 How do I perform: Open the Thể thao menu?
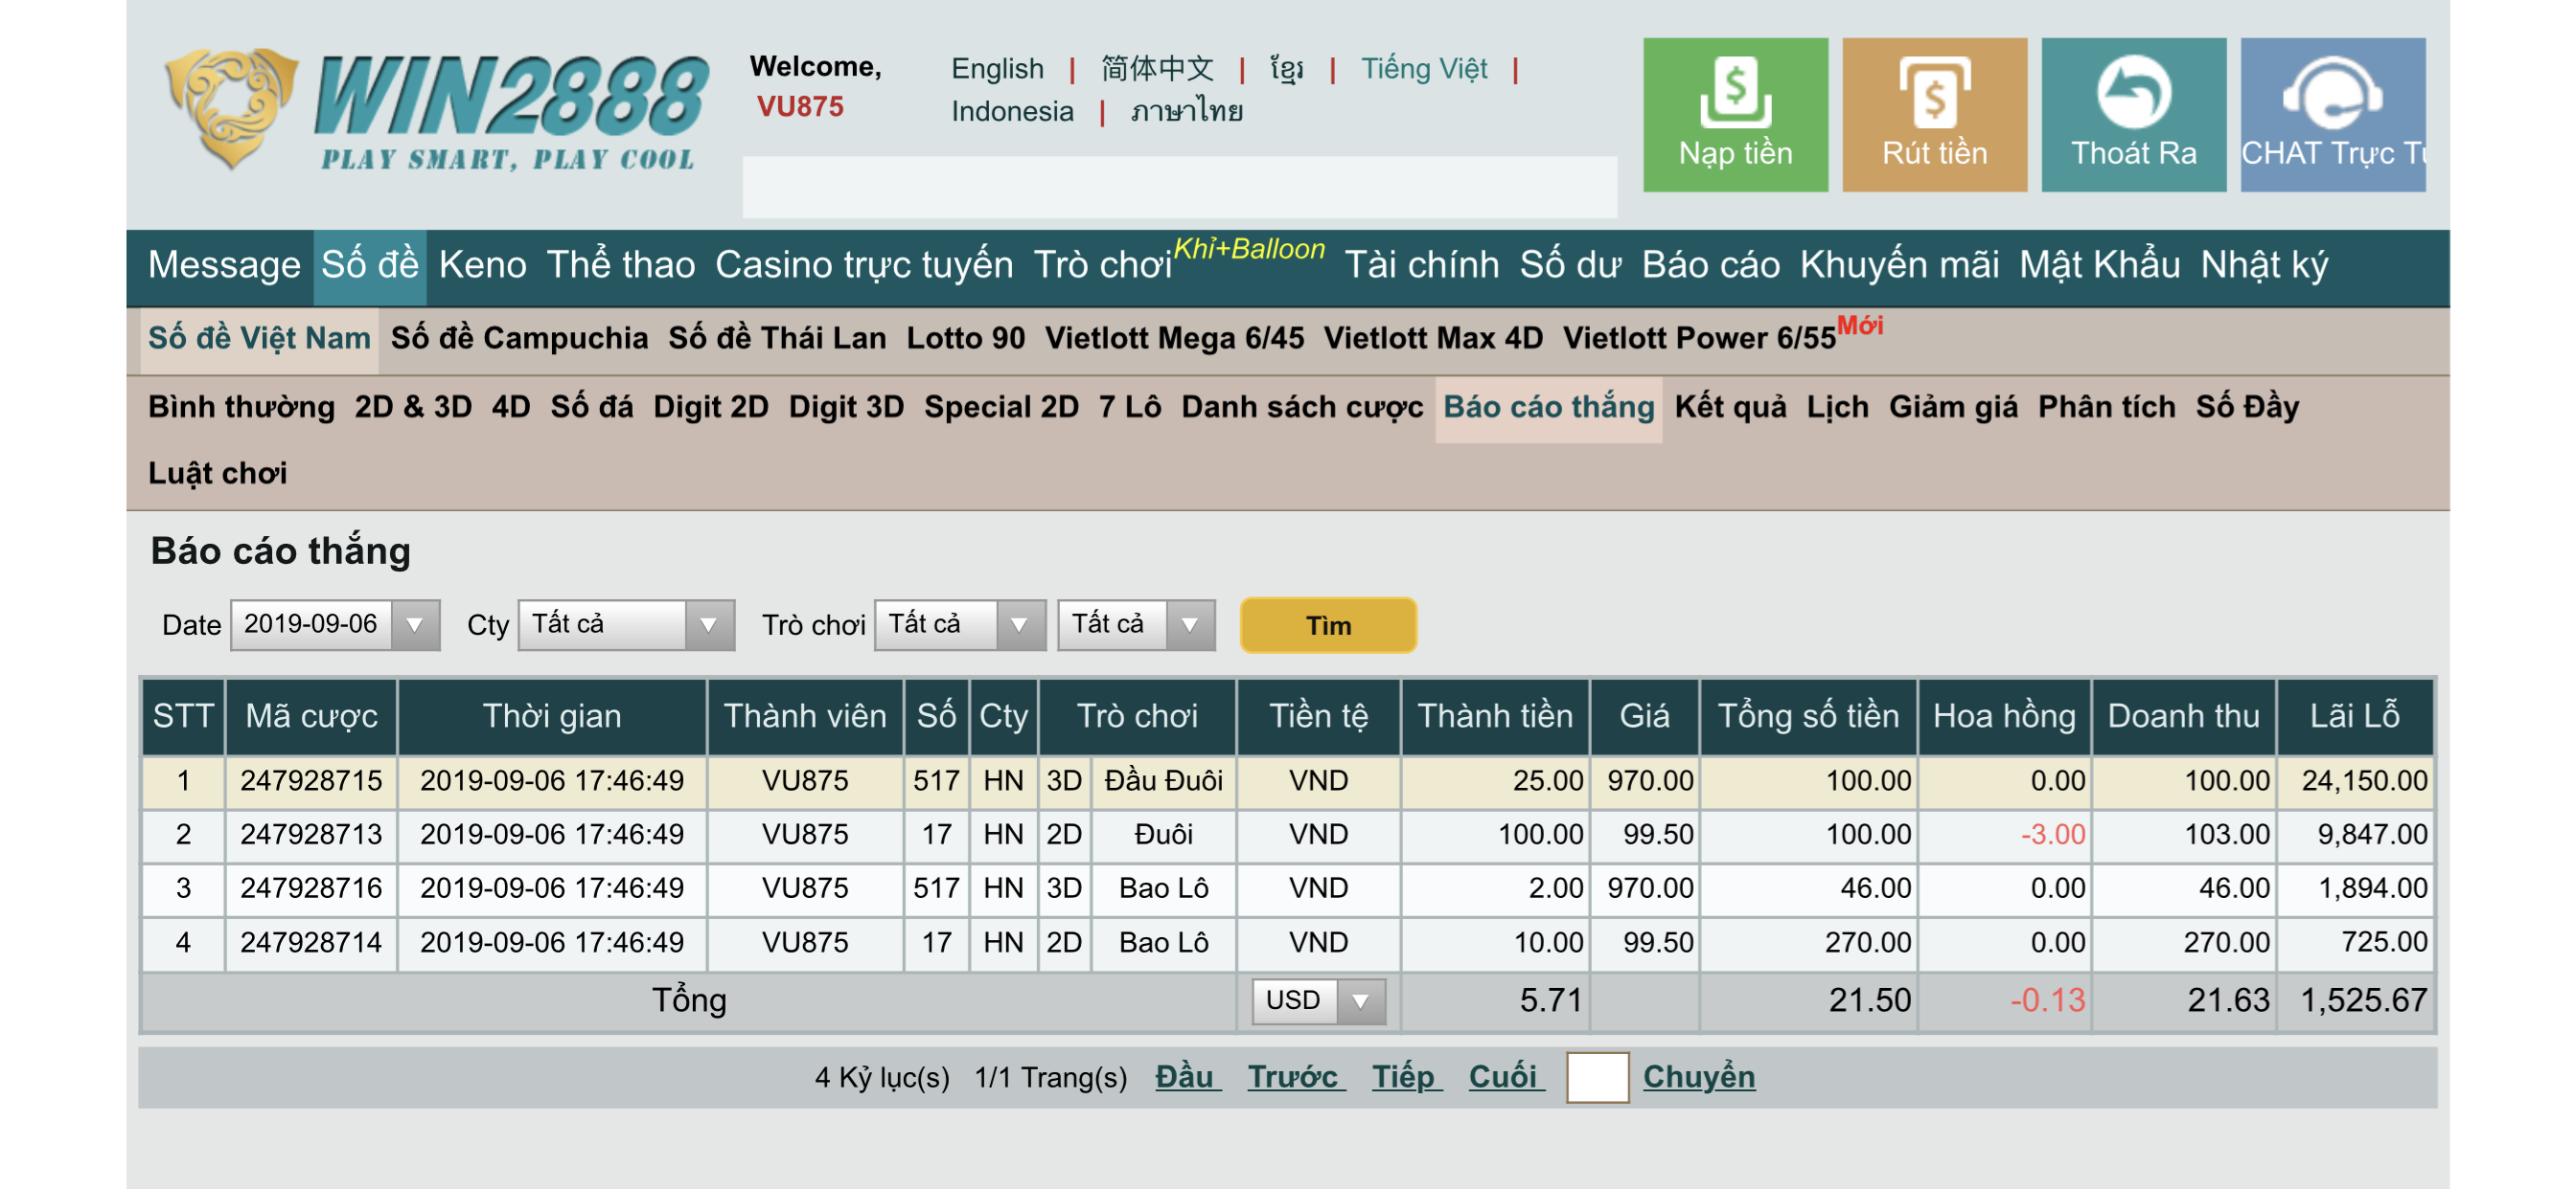point(620,265)
